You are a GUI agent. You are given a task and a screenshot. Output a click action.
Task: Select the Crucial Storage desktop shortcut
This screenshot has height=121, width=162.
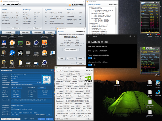[x=158, y=84]
